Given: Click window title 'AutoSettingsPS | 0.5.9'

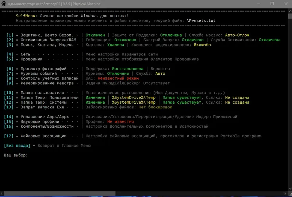Looking at the screenshot, I should click(x=53, y=4).
